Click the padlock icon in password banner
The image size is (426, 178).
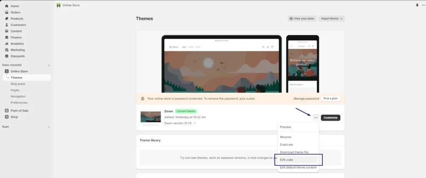pyautogui.click(x=143, y=99)
